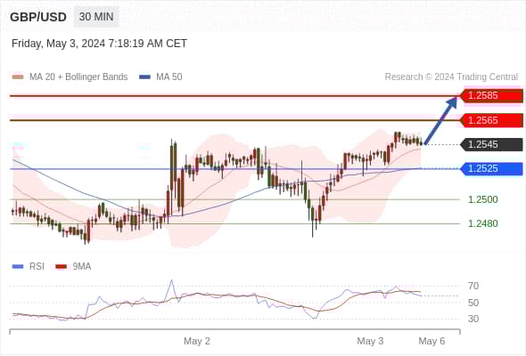The height and width of the screenshot is (356, 526).
Task: Click the blue 1.2525 pivot price tag
Action: click(x=491, y=169)
